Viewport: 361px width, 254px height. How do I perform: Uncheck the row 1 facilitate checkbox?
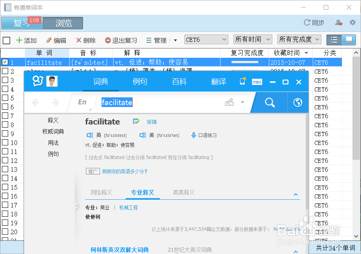pyautogui.click(x=5, y=62)
